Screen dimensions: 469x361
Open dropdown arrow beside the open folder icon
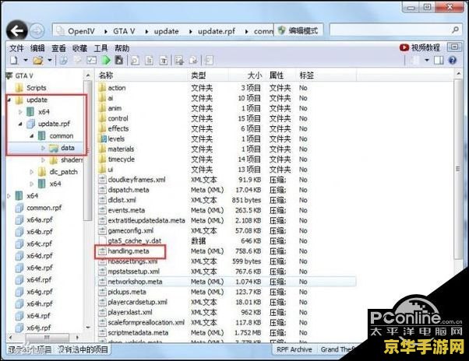click(50, 61)
